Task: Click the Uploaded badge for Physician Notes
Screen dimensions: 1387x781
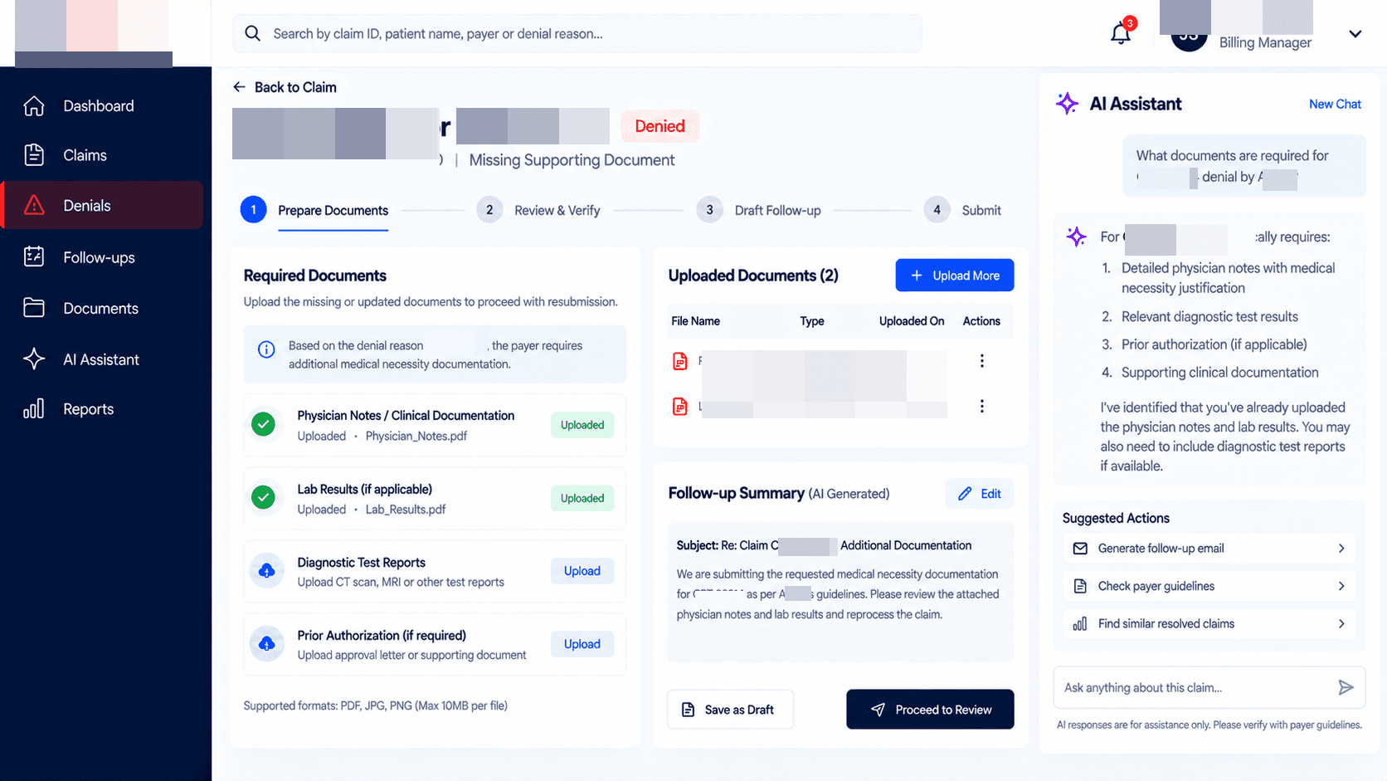Action: point(582,425)
